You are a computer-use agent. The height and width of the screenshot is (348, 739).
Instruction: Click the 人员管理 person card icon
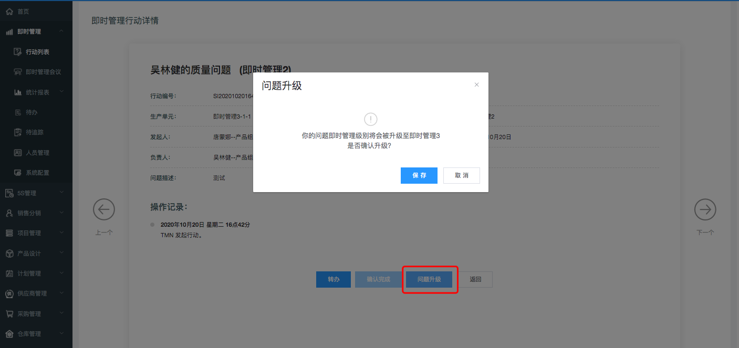coord(17,153)
